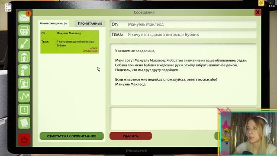The height and width of the screenshot is (156, 277).
Task: Click the red power off icon
Action: (24, 140)
